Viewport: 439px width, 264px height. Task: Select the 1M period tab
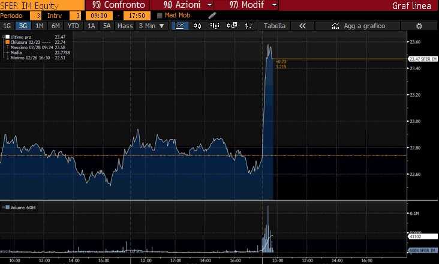pyautogui.click(x=39, y=26)
